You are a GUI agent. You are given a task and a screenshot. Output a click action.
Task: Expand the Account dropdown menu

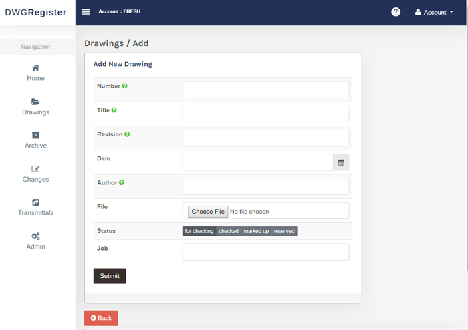coord(435,12)
